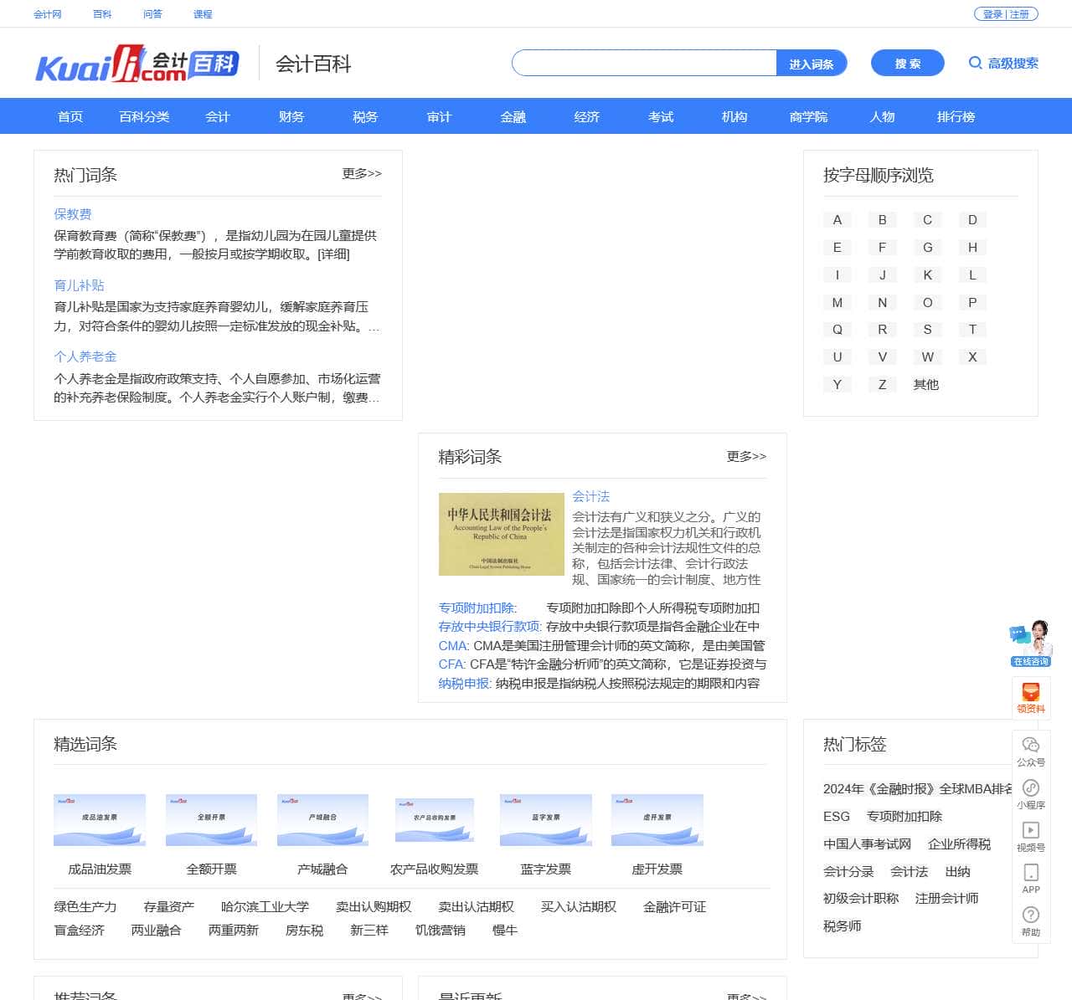The width and height of the screenshot is (1072, 1000).
Task: Open the 登录 login link
Action: [991, 13]
